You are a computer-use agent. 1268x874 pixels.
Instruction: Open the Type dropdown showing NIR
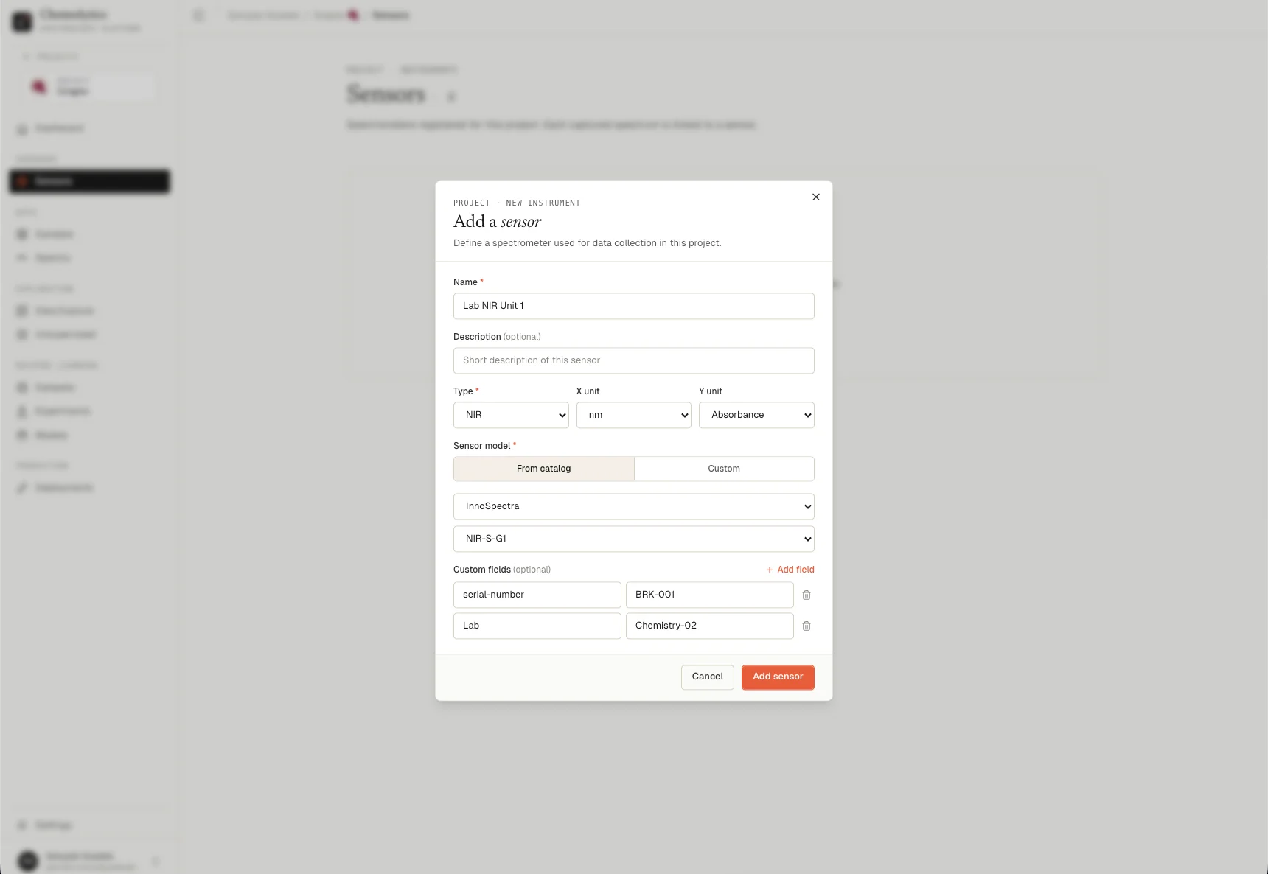pyautogui.click(x=511, y=415)
